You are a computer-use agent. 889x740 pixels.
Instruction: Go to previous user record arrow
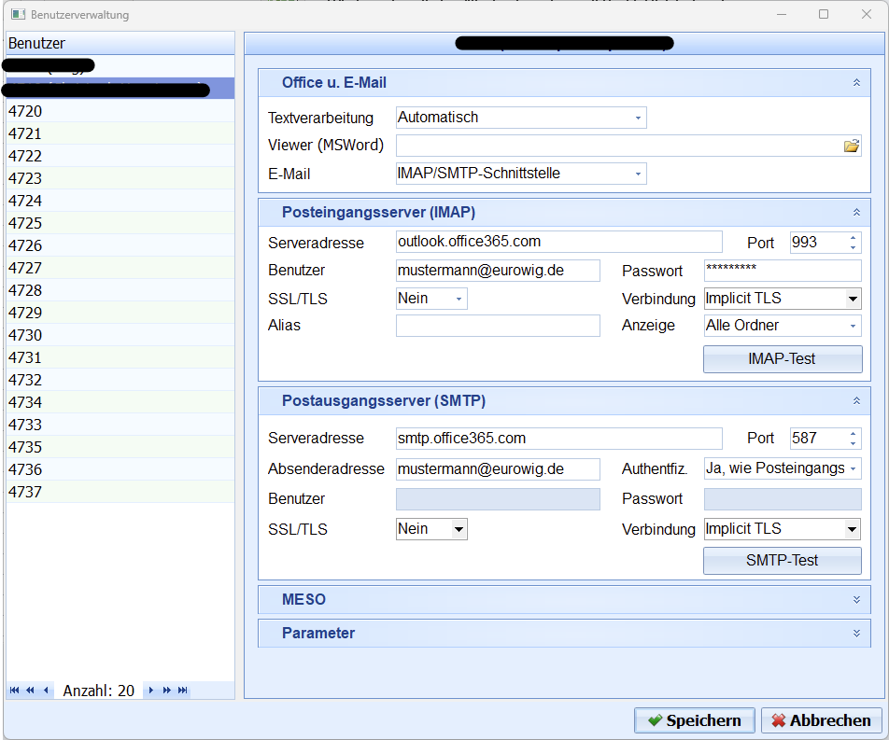(x=46, y=691)
